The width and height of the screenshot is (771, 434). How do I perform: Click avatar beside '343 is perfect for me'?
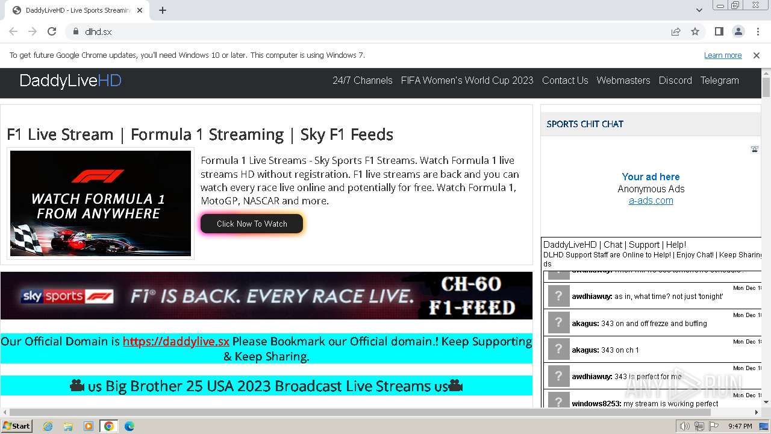pos(558,376)
